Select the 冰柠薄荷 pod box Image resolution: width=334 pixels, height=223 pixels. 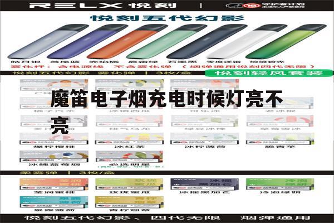(204, 139)
